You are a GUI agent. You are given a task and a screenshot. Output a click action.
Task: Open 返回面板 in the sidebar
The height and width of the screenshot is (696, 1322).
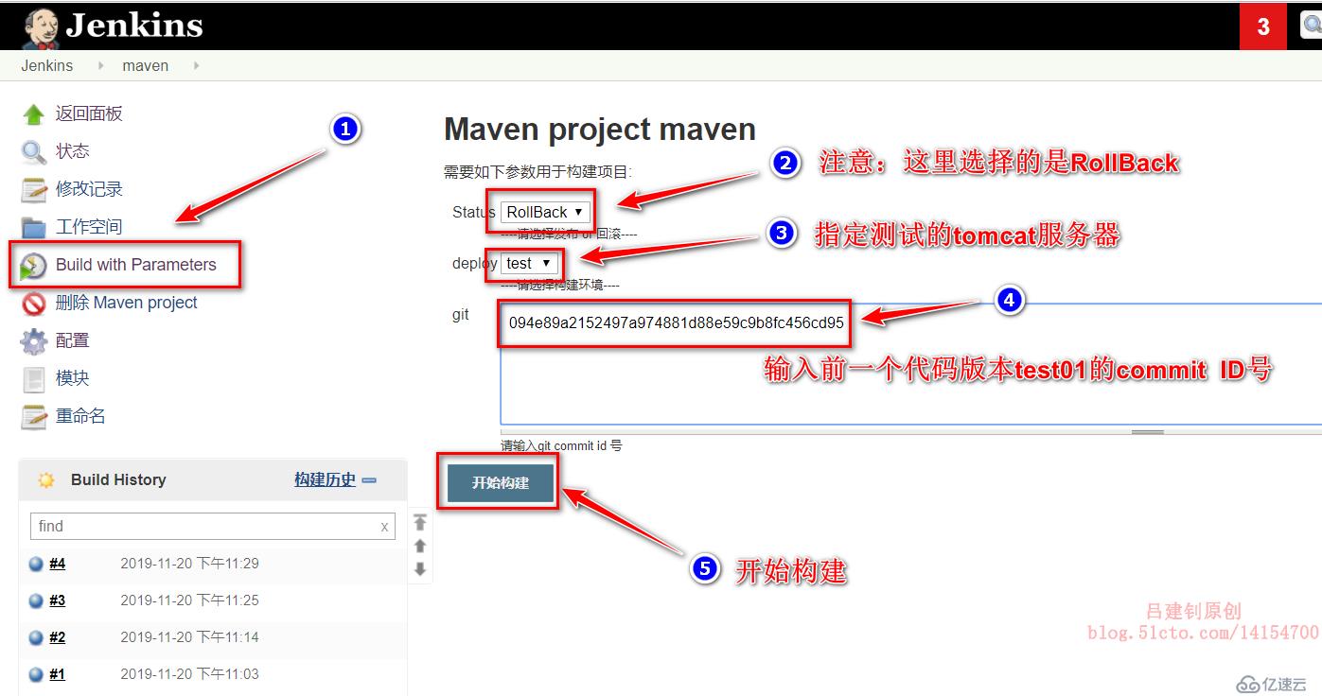[x=89, y=113]
